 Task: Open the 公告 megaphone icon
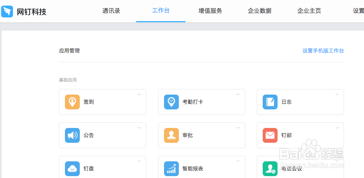point(72,135)
